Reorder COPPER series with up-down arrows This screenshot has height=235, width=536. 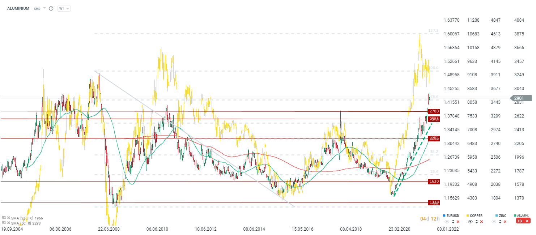pyautogui.click(x=477, y=222)
